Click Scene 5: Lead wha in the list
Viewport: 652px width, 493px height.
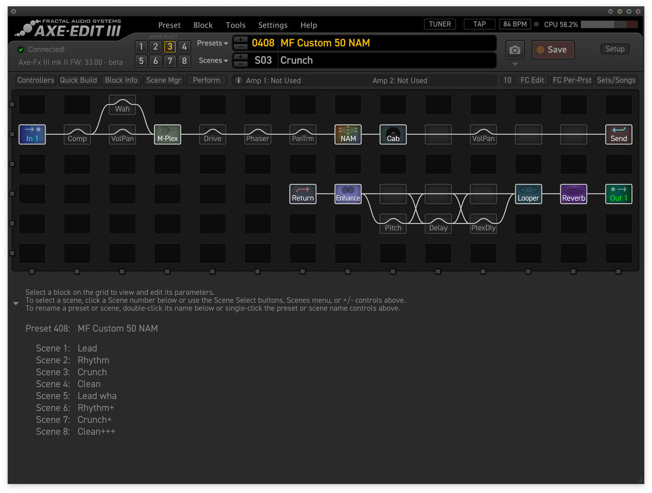[76, 396]
